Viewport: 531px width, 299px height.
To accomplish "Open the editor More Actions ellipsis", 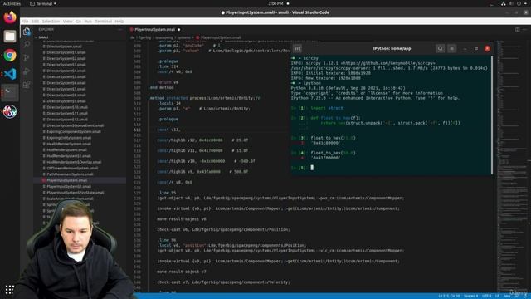I will pos(524,30).
